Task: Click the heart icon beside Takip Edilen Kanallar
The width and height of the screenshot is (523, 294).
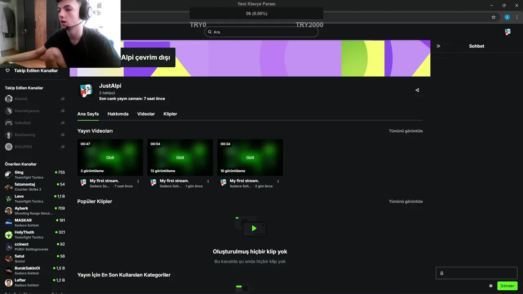Action: [7, 71]
